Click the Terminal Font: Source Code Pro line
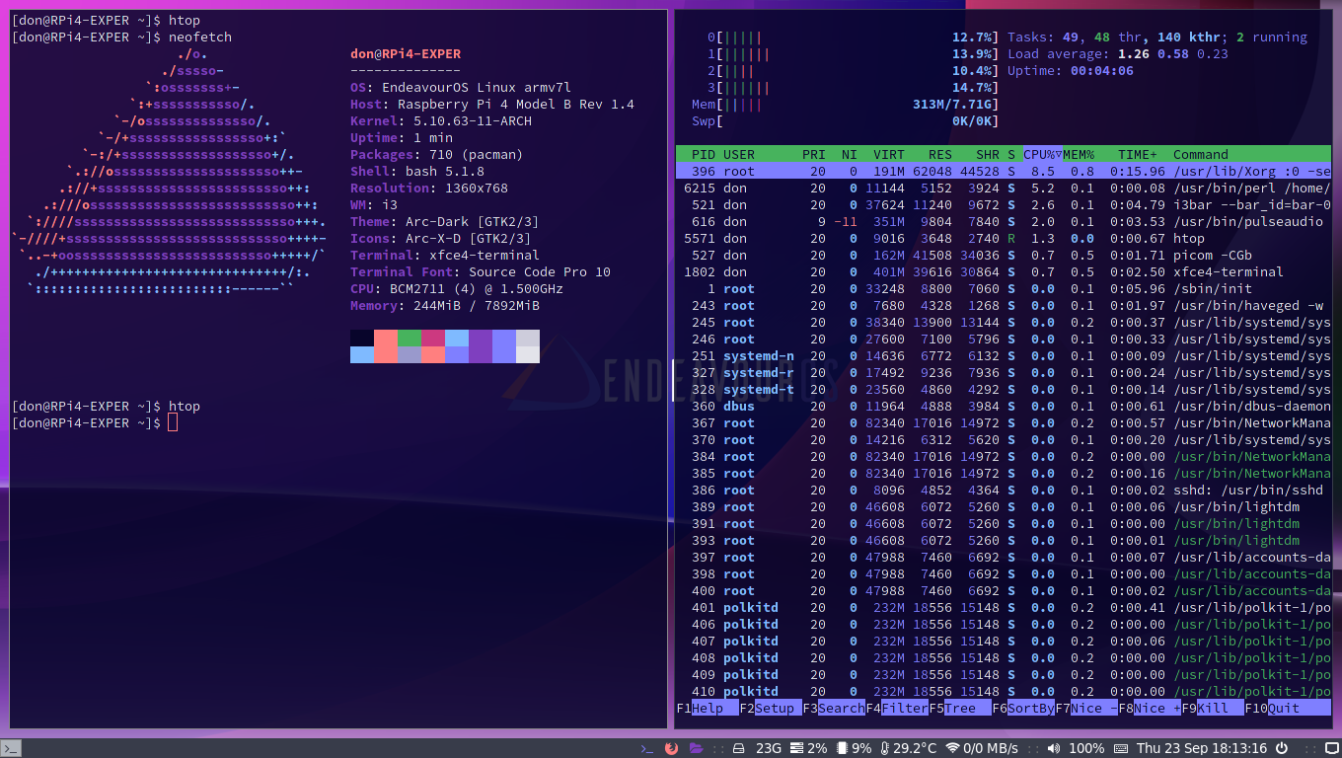1342x758 pixels. [x=481, y=271]
